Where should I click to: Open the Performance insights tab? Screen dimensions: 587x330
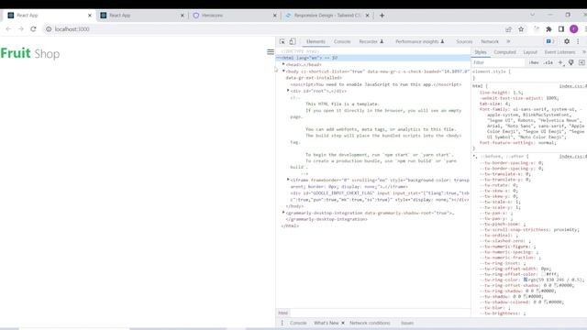coord(420,41)
